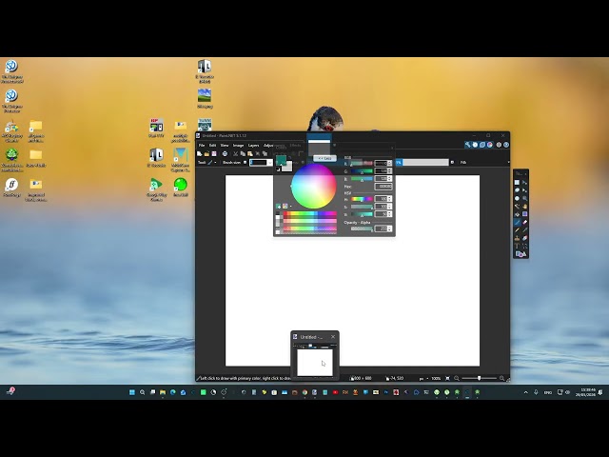Click the Copy toolbar icon
Viewport: 609px width, 457px height.
[243, 154]
